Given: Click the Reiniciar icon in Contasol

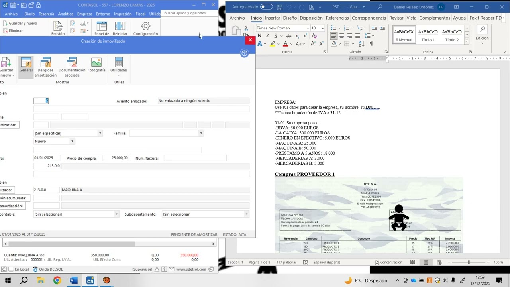Looking at the screenshot, I should point(120,28).
